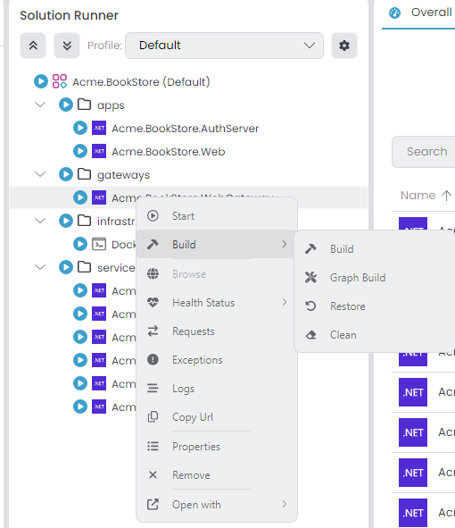Collapse the services folder chevron

(x=40, y=267)
